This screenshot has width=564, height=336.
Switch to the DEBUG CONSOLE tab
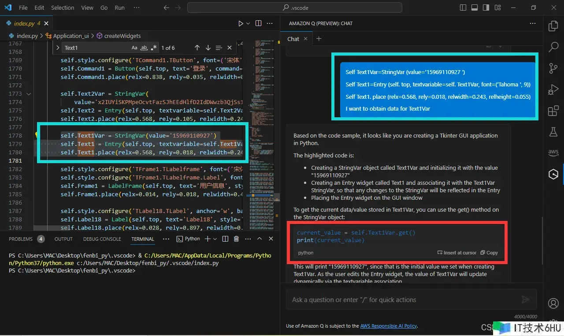click(102, 239)
